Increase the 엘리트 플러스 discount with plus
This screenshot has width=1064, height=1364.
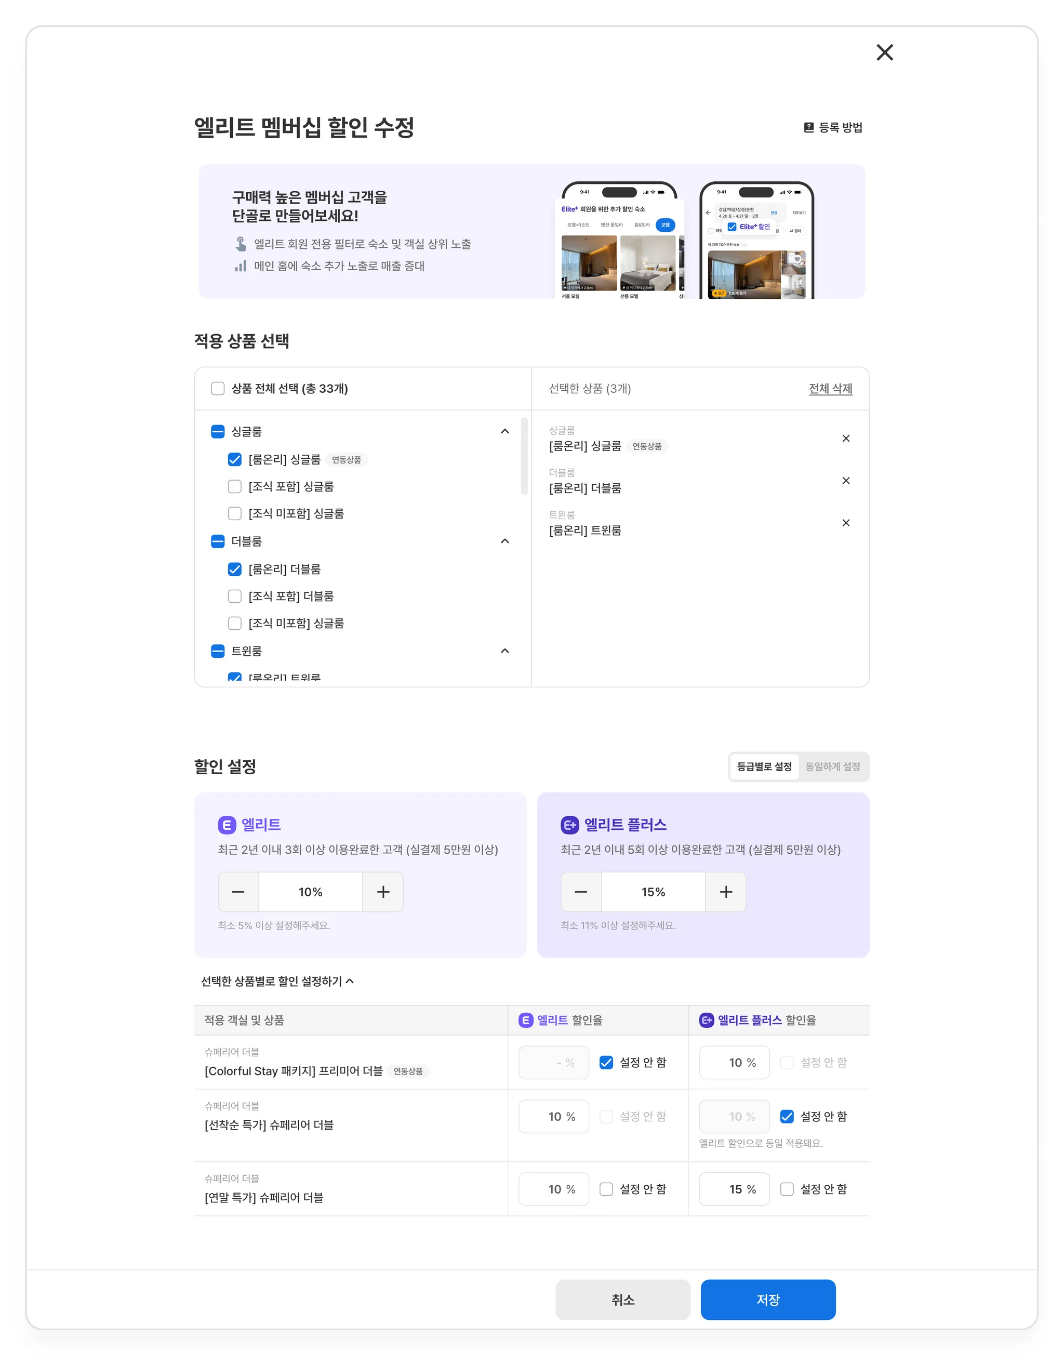coord(726,892)
